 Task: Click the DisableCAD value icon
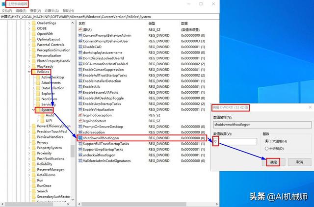tap(80, 47)
